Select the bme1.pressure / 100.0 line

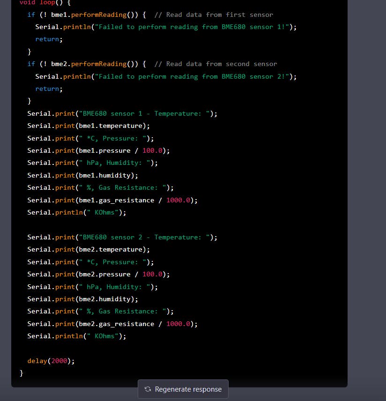click(98, 150)
